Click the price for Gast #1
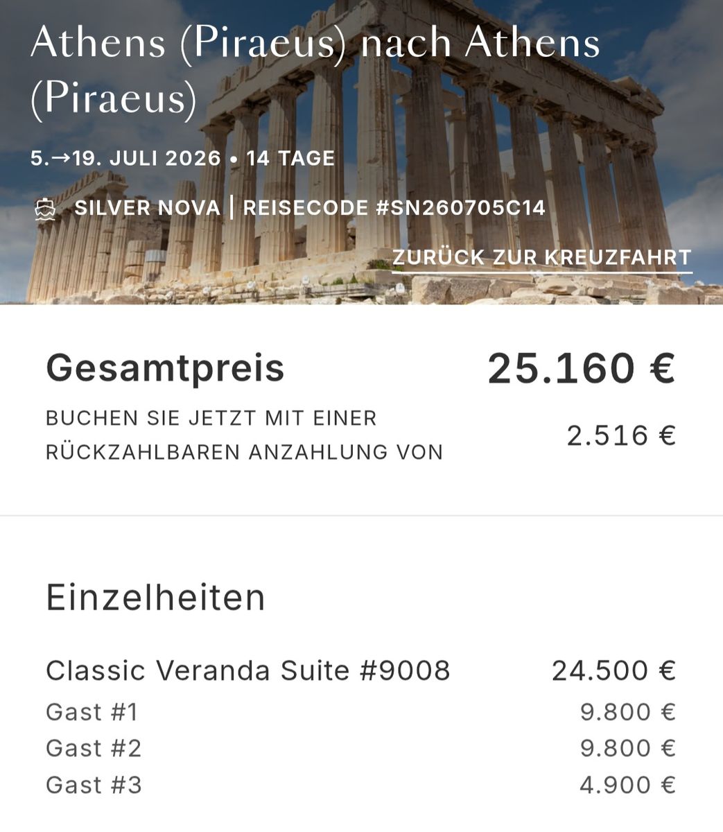The height and width of the screenshot is (832, 723). click(x=627, y=712)
